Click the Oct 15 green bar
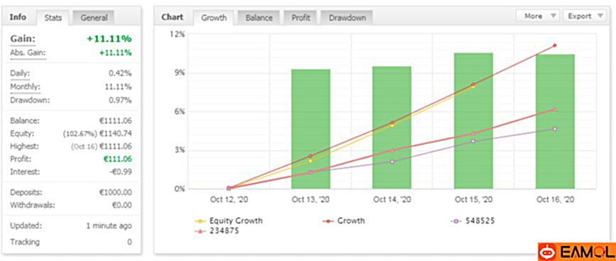This screenshot has width=616, height=261. [473, 121]
